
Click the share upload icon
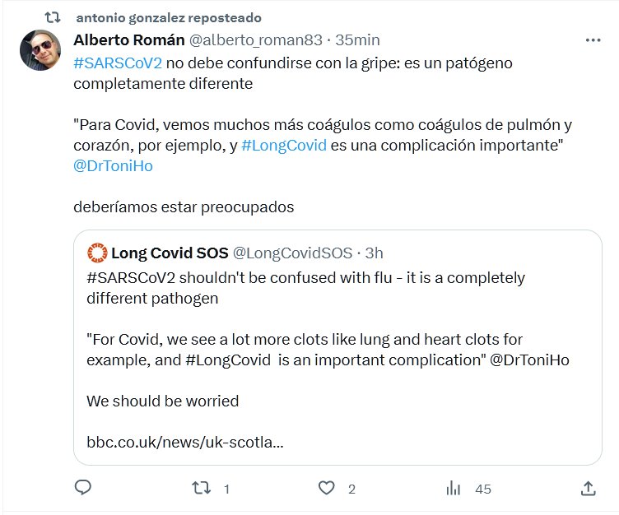click(588, 488)
